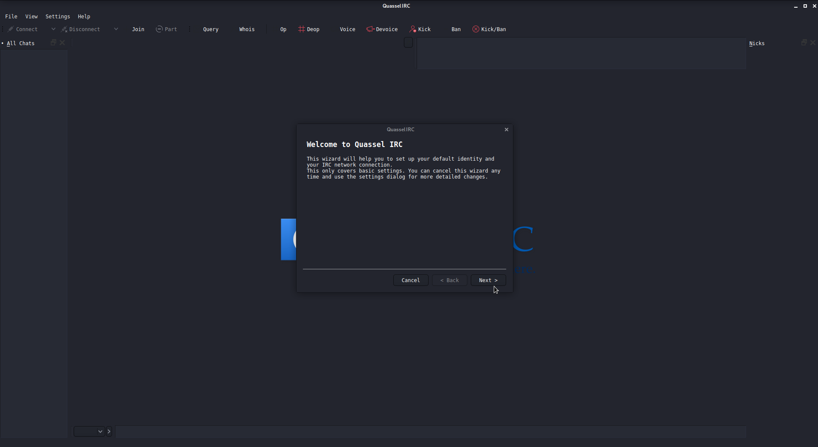The width and height of the screenshot is (818, 447).
Task: Click the Whois toolbar button
Action: 247,29
